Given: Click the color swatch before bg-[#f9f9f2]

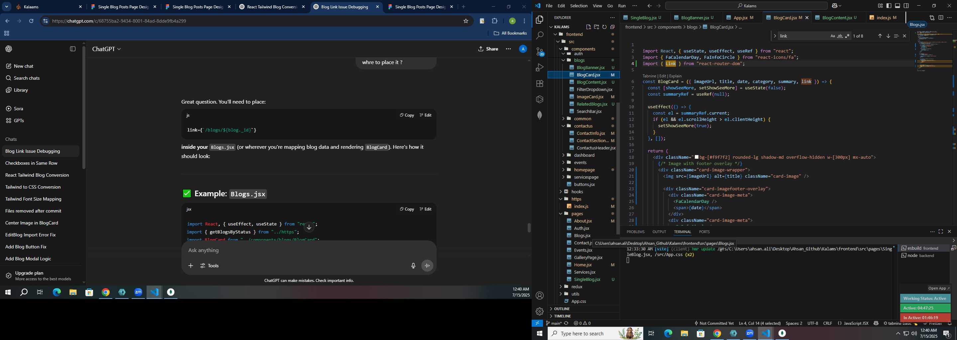Looking at the screenshot, I should 696,157.
